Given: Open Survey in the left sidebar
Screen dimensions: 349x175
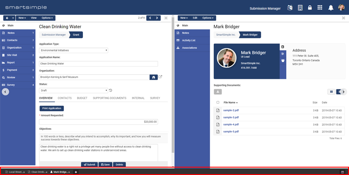Looking at the screenshot, I should (17, 85).
